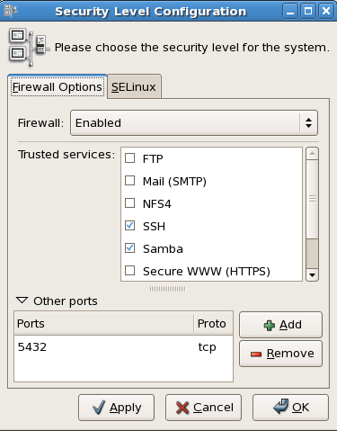The height and width of the screenshot is (431, 337).
Task: Minimize the Security Level Configuration window
Action: [x=290, y=11]
